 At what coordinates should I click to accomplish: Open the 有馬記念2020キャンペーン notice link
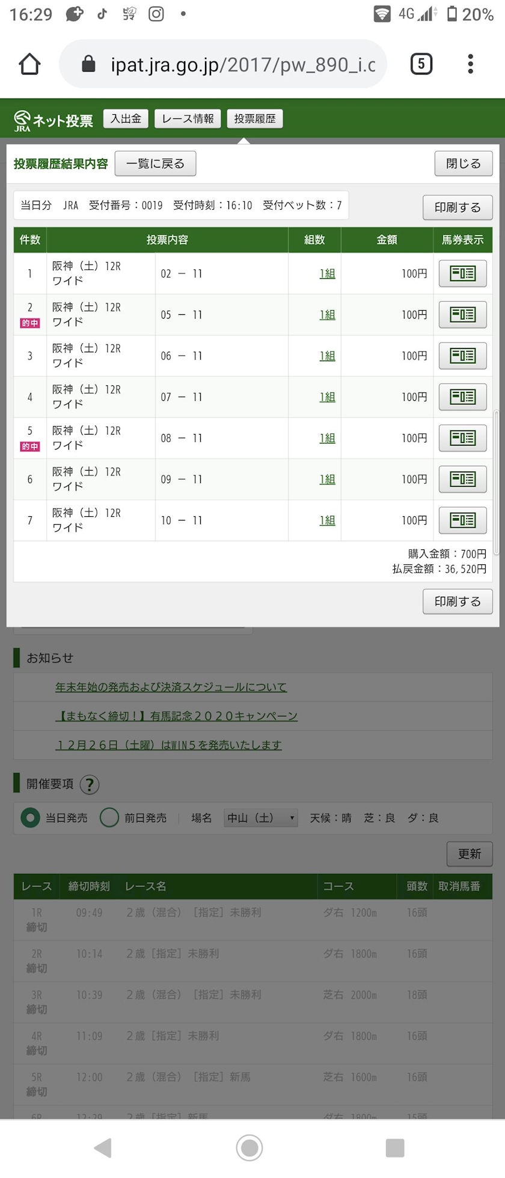(176, 716)
